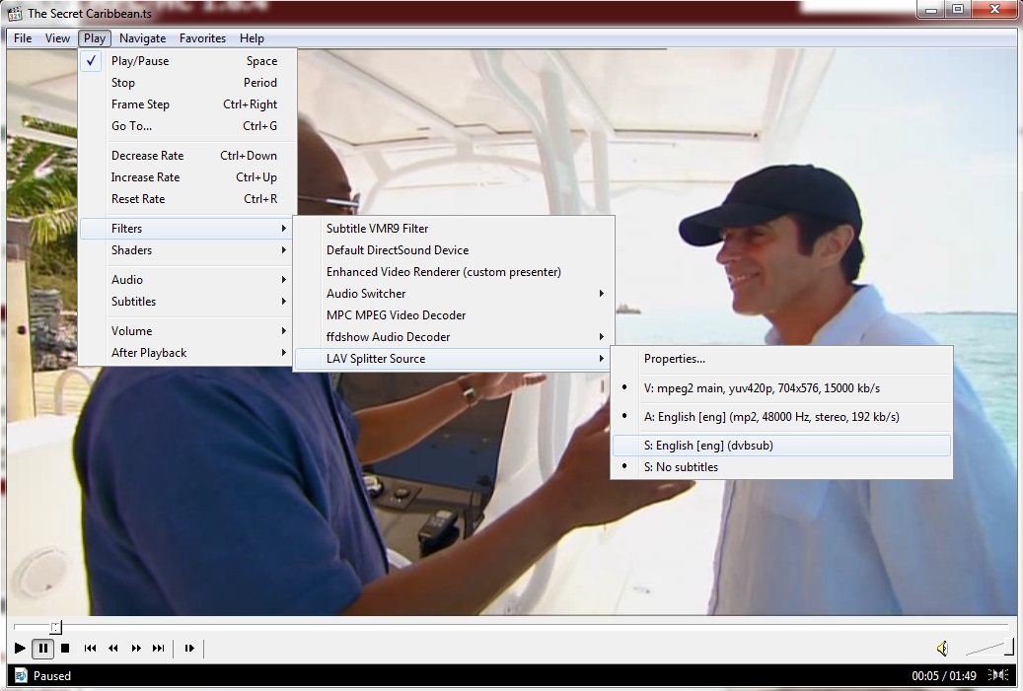Click the Play button in the control bar
The height and width of the screenshot is (691, 1023).
click(x=20, y=648)
